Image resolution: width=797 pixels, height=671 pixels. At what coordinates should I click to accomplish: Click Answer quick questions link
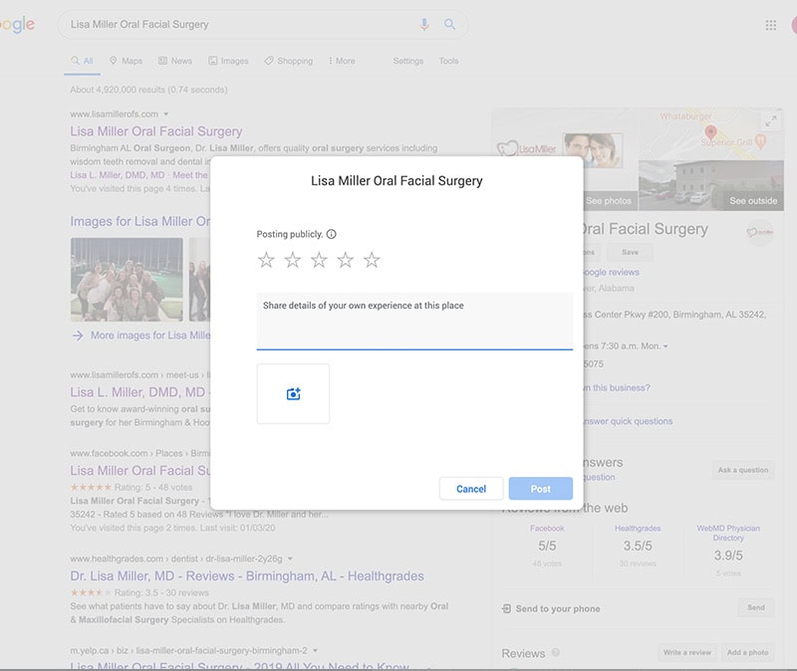point(628,421)
